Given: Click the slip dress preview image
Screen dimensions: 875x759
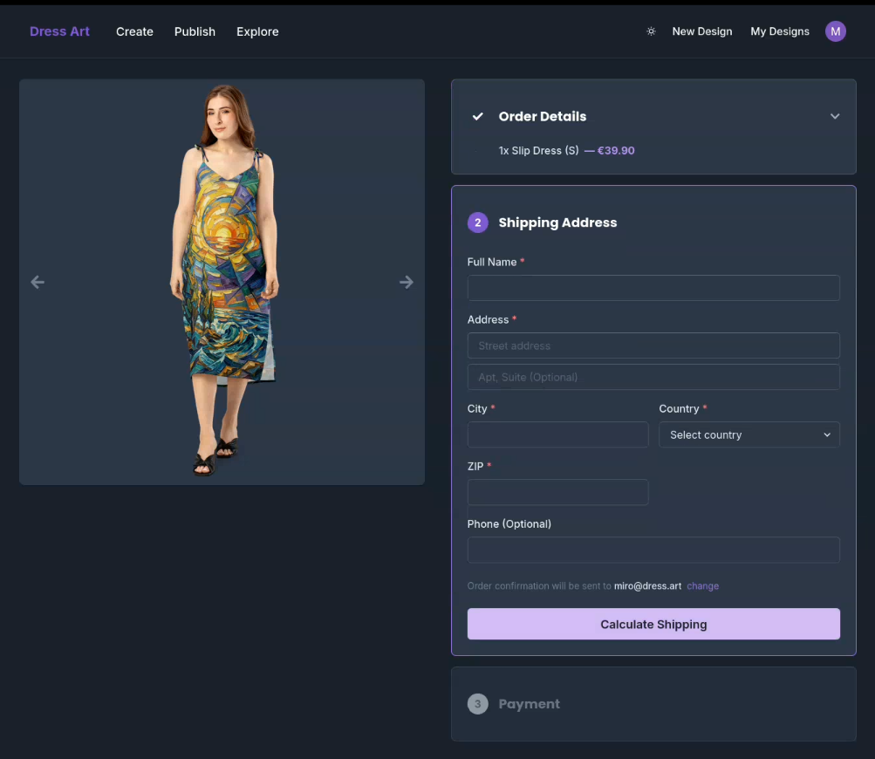Looking at the screenshot, I should click(221, 282).
